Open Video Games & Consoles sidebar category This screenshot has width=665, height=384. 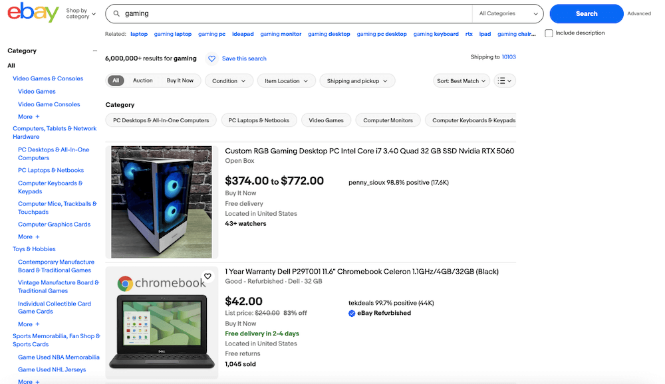pyautogui.click(x=48, y=78)
